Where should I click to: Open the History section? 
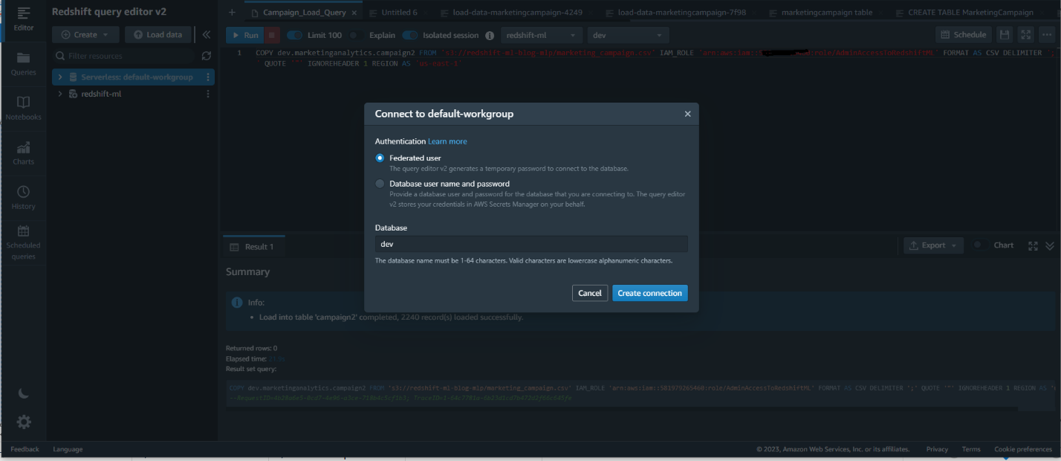[24, 197]
